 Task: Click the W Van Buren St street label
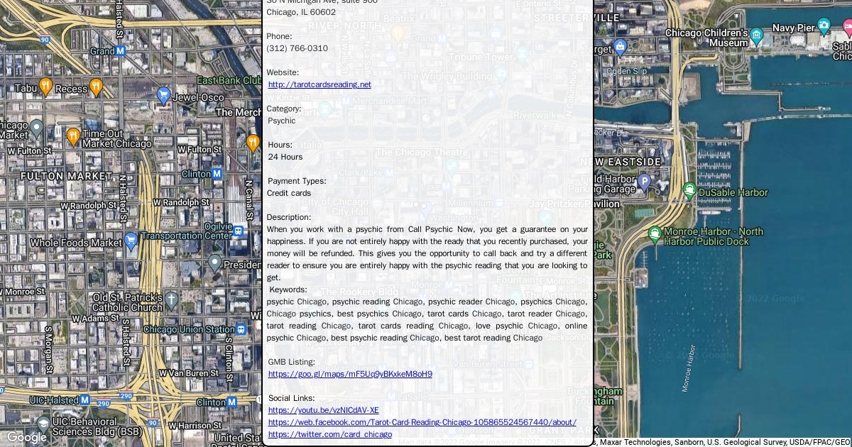[189, 372]
